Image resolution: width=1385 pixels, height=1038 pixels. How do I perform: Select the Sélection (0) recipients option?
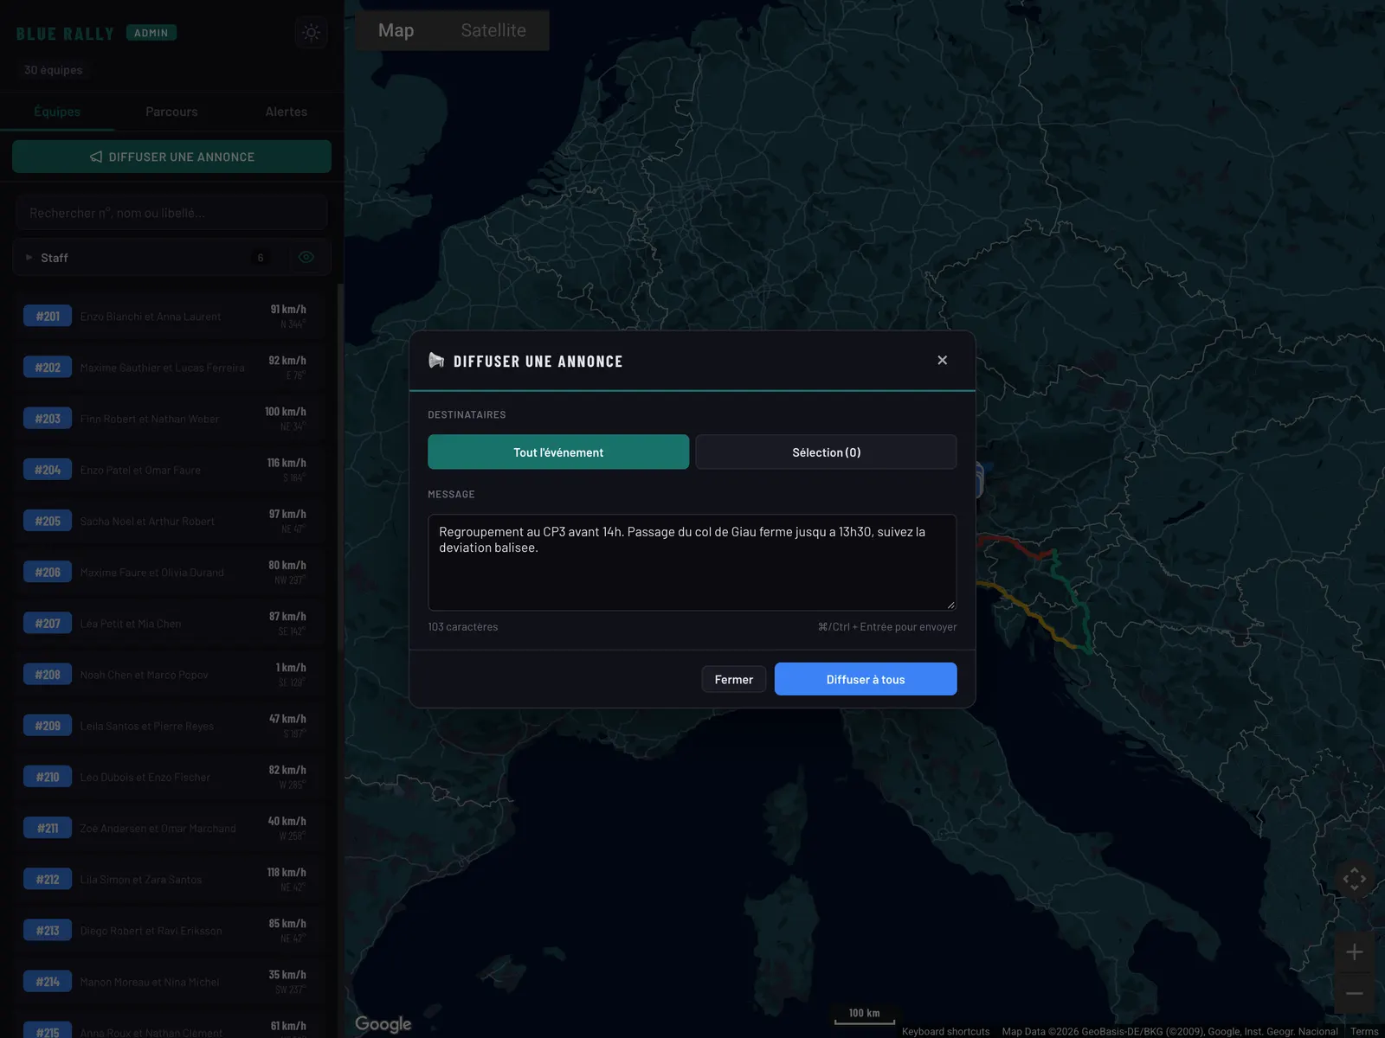pyautogui.click(x=826, y=452)
